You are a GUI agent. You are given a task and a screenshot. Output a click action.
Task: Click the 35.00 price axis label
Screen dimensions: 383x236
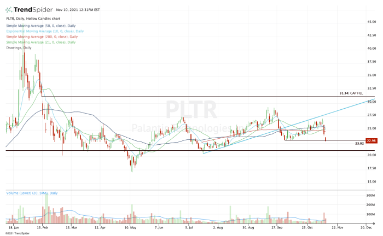[372, 75]
